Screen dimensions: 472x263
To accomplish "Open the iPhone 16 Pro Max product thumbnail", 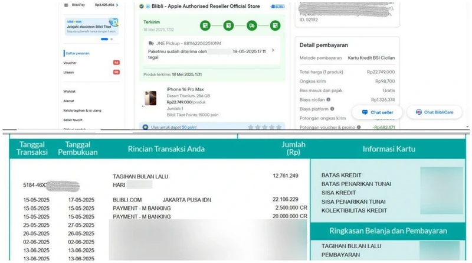I will [150, 98].
